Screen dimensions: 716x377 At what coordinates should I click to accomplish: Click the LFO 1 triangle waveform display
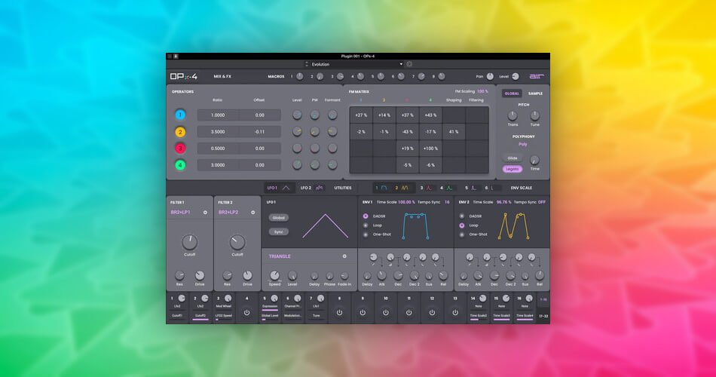(x=325, y=225)
